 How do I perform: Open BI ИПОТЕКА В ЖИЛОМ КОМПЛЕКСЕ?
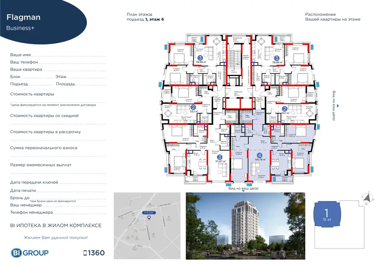(x=57, y=225)
